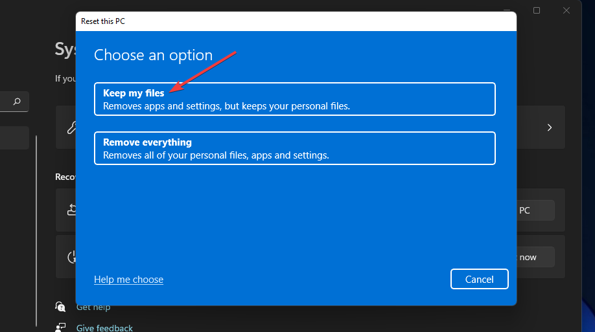Open the Give feedback link
595x332 pixels.
coord(104,328)
